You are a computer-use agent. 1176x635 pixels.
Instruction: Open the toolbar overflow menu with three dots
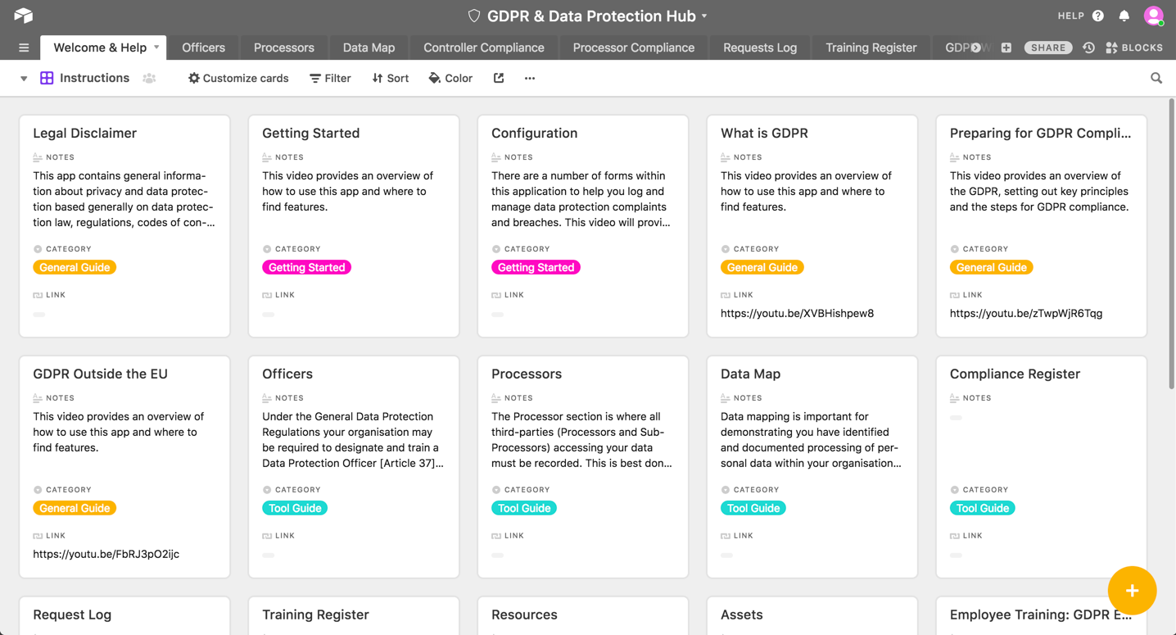[529, 78]
